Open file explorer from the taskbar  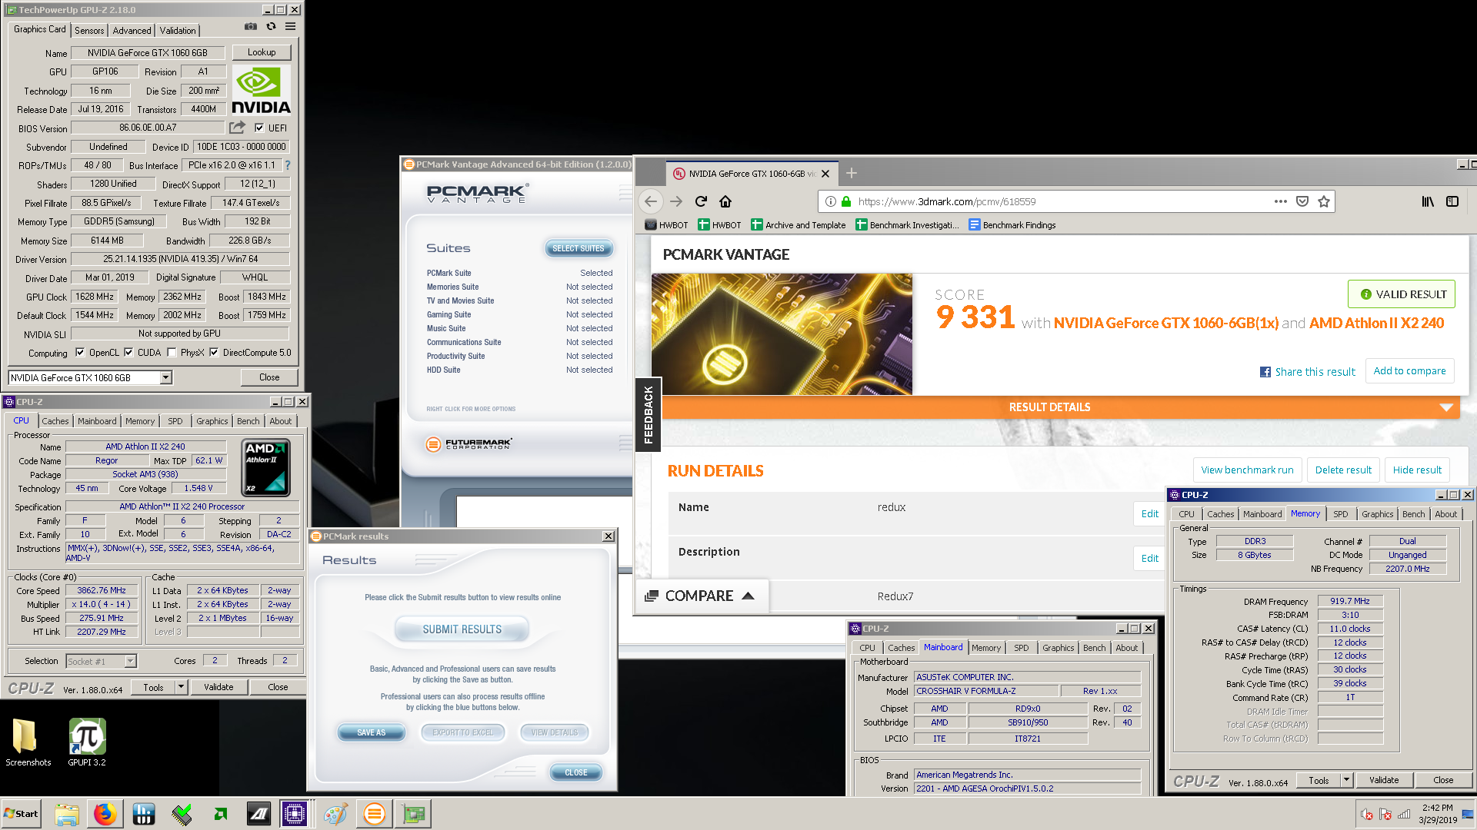coord(67,814)
